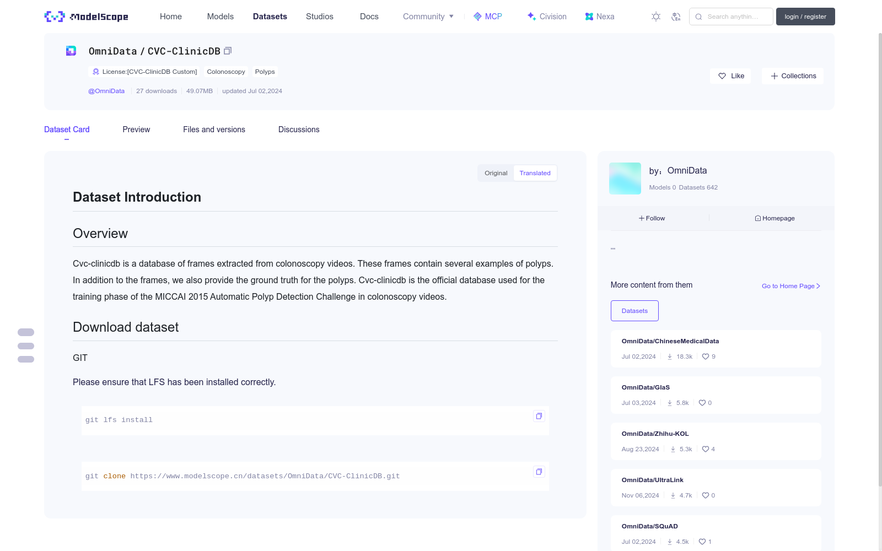Switch to the Preview tab

click(136, 129)
